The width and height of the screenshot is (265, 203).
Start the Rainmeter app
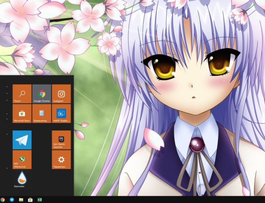(22, 178)
